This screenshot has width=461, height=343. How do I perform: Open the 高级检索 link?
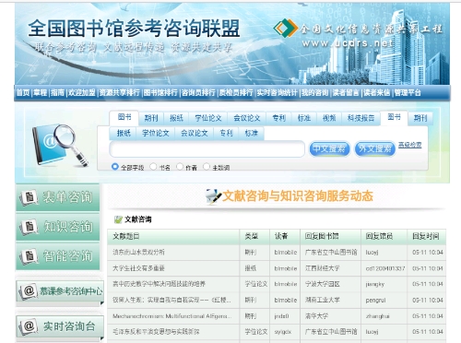tap(409, 145)
